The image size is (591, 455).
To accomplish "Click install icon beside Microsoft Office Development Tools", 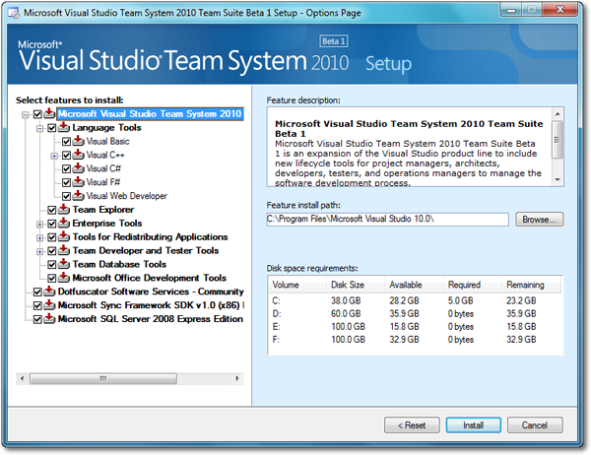I will pyautogui.click(x=64, y=278).
